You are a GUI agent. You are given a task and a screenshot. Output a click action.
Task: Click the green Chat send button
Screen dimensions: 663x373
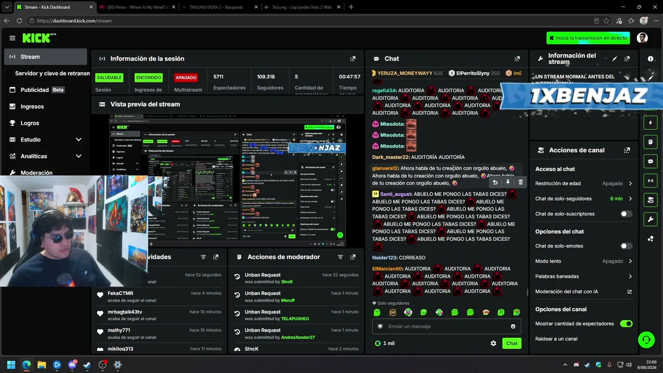tap(512, 343)
